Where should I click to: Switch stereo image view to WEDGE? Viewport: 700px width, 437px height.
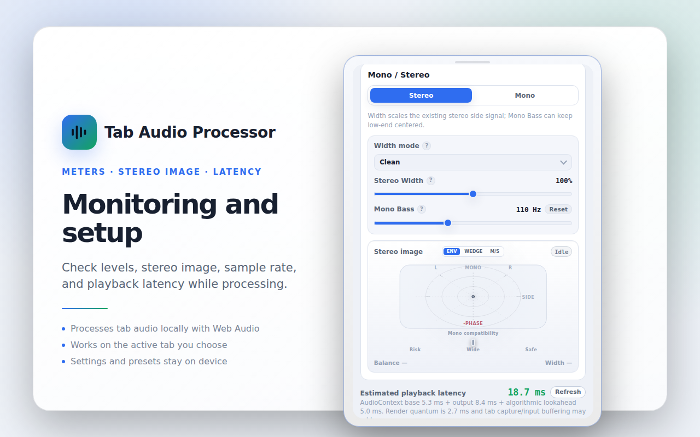pos(474,251)
